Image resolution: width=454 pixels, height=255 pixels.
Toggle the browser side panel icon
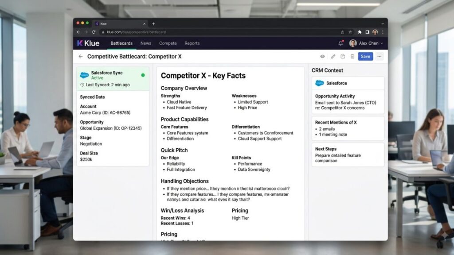tap(367, 32)
